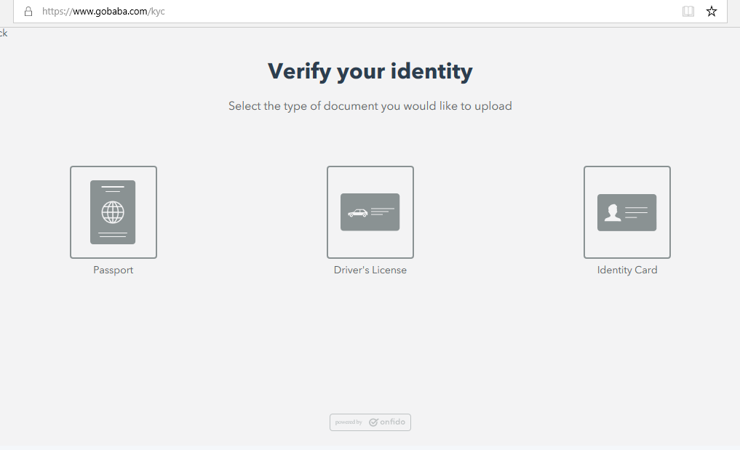Screen dimensions: 740x450
Task: Click the Onfido checkmark logo
Action: [373, 422]
